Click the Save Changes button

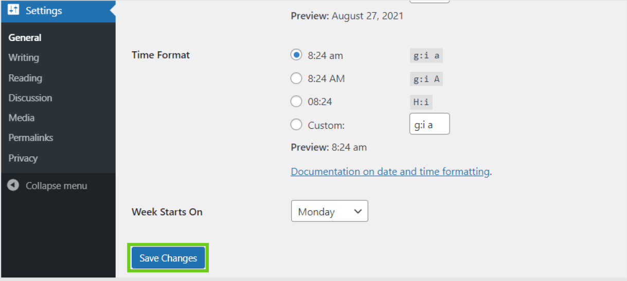(168, 258)
